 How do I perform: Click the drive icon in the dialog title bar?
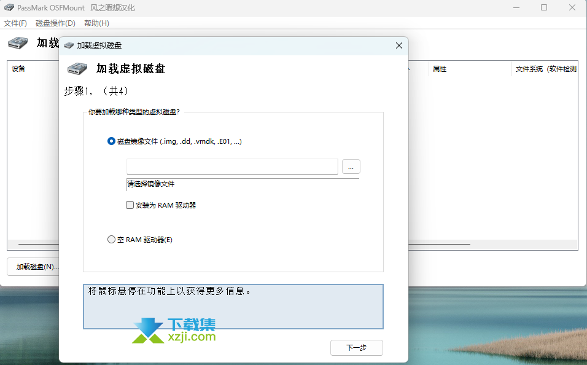69,45
